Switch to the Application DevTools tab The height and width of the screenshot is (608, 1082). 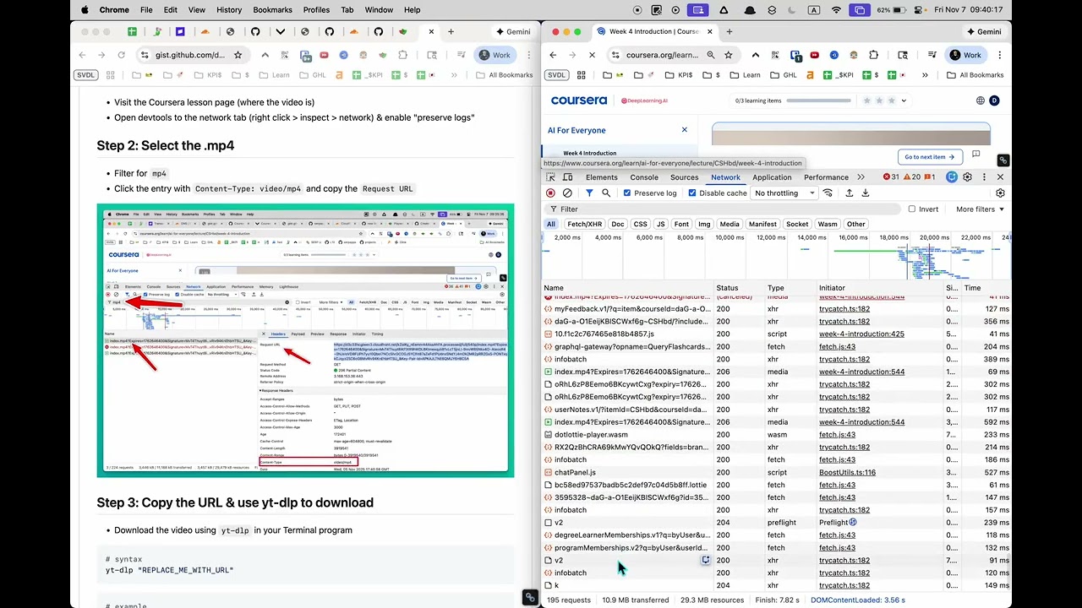click(772, 177)
